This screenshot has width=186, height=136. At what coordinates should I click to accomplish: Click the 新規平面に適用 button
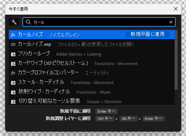click(147, 34)
